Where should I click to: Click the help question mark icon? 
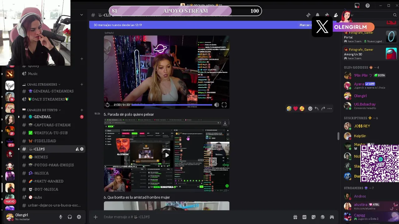[x=368, y=6]
